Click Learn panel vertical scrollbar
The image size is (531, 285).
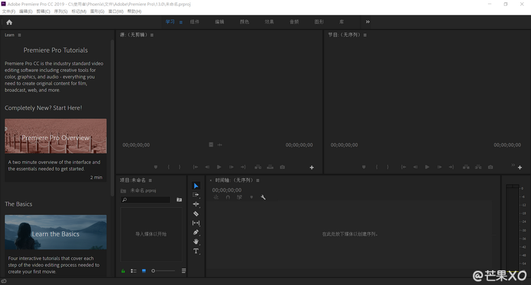(112, 118)
